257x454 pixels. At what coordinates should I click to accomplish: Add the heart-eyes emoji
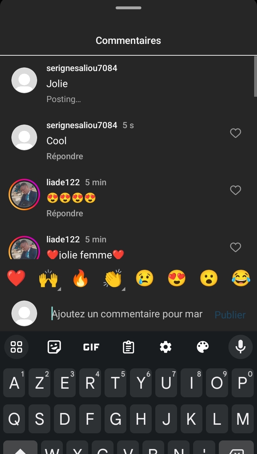coord(177,278)
